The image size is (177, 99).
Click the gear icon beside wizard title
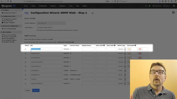pyautogui.click(x=92, y=13)
